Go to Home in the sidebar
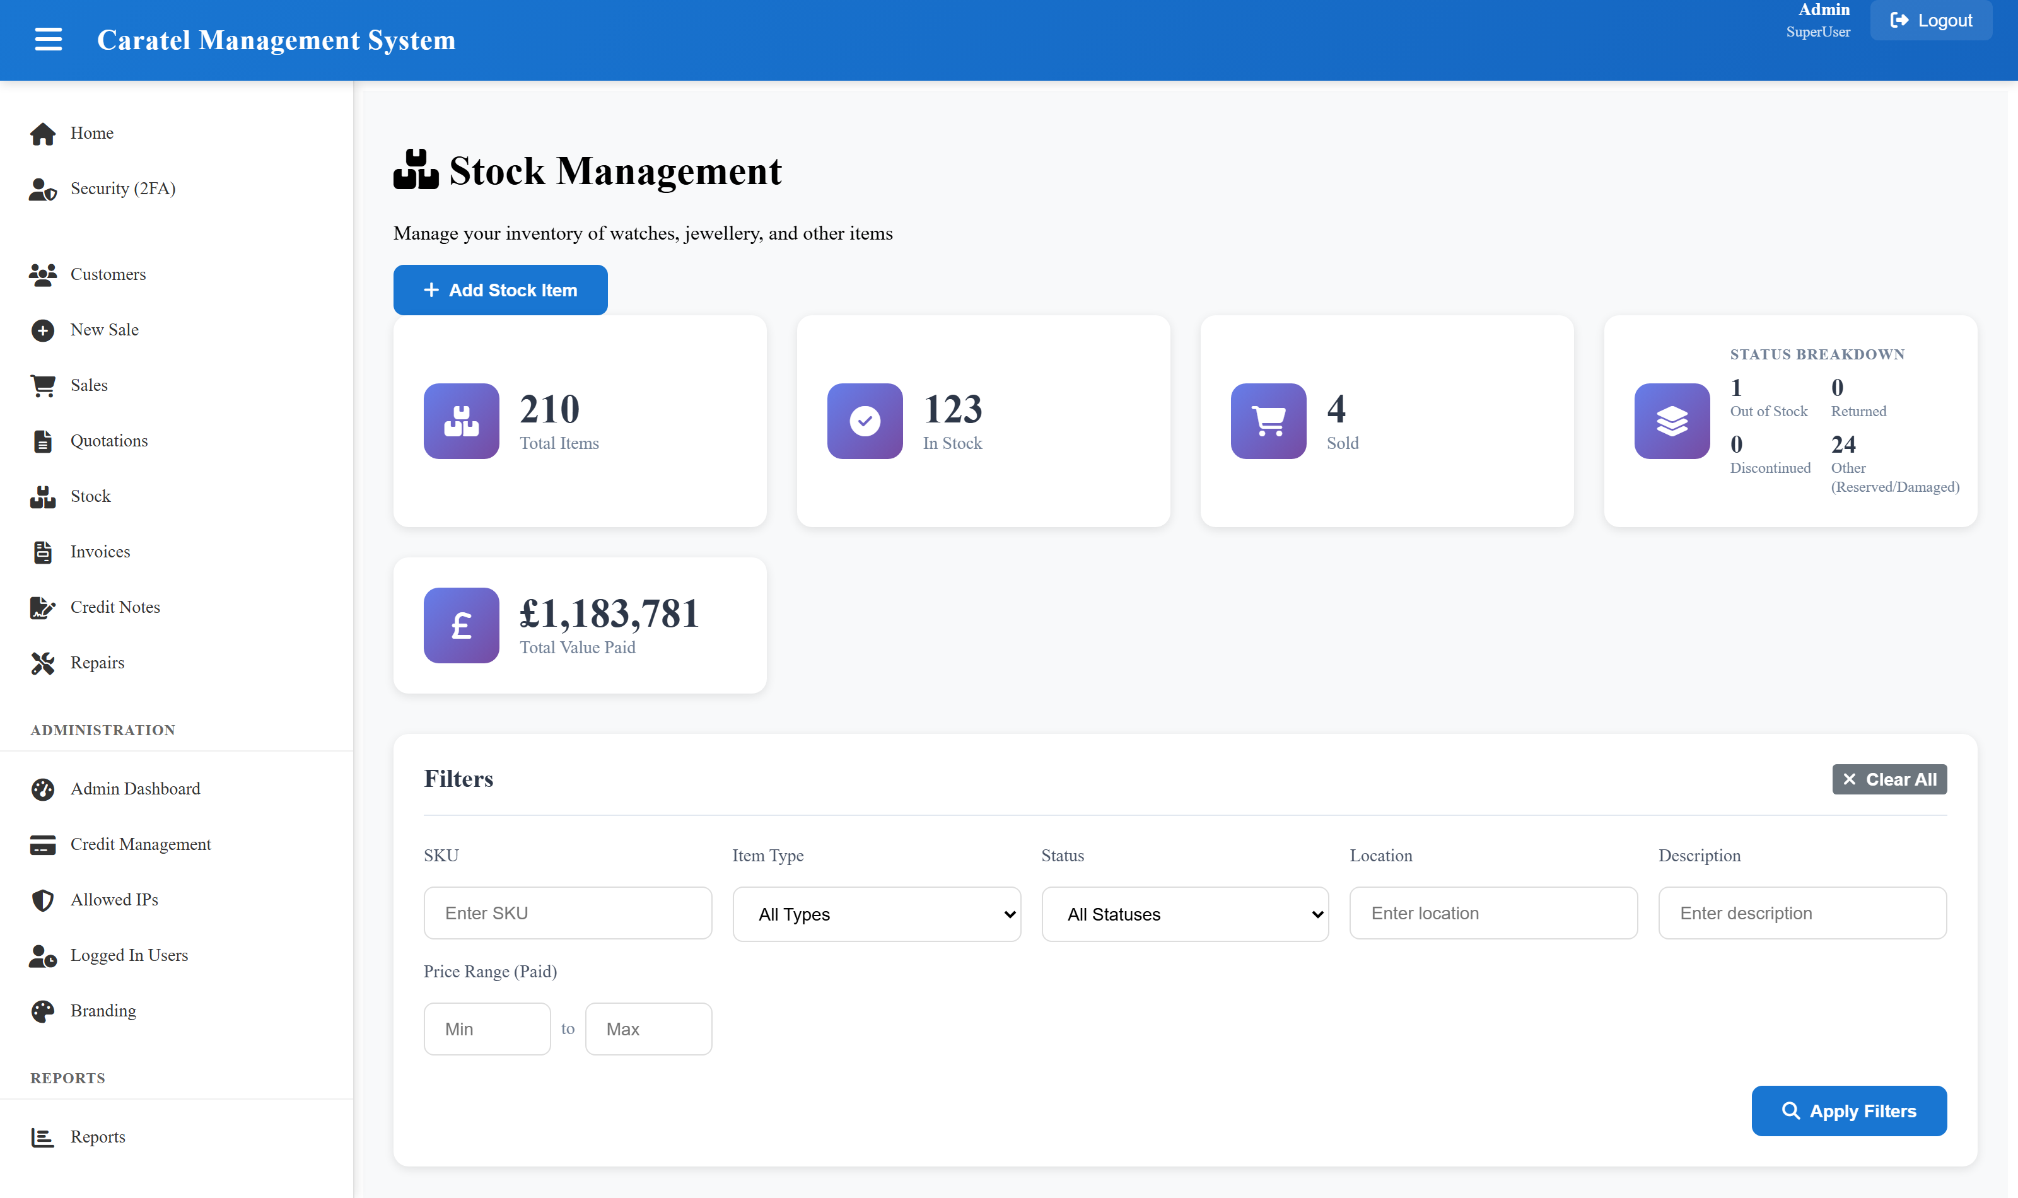The width and height of the screenshot is (2018, 1198). 92,133
